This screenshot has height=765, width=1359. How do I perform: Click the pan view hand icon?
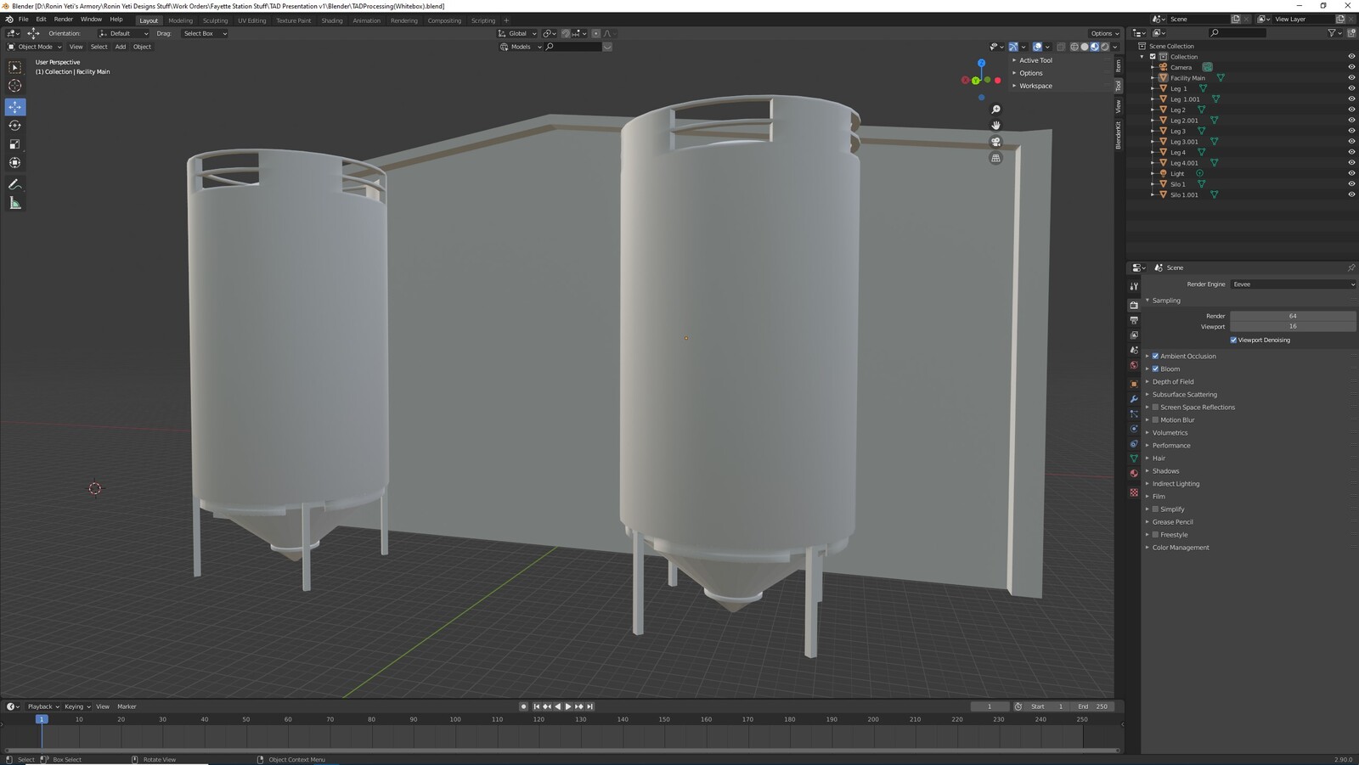[x=996, y=126]
